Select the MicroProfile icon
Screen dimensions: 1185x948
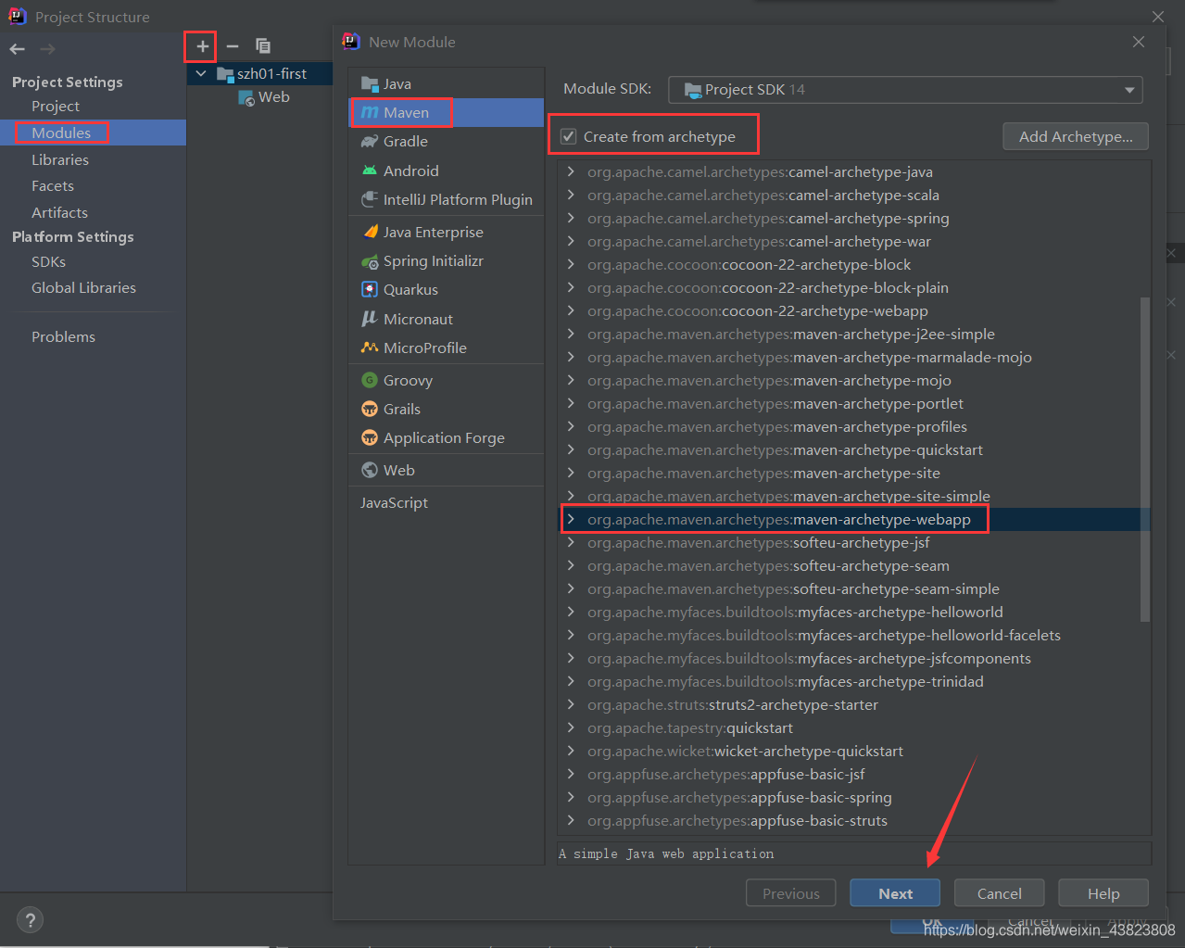pos(370,348)
